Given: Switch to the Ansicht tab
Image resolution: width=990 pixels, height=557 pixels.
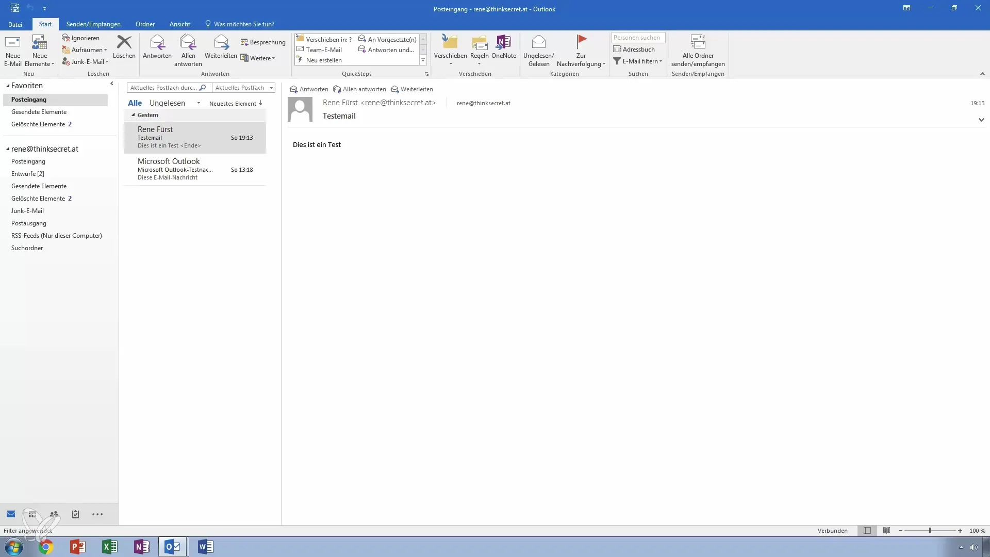Looking at the screenshot, I should [180, 24].
